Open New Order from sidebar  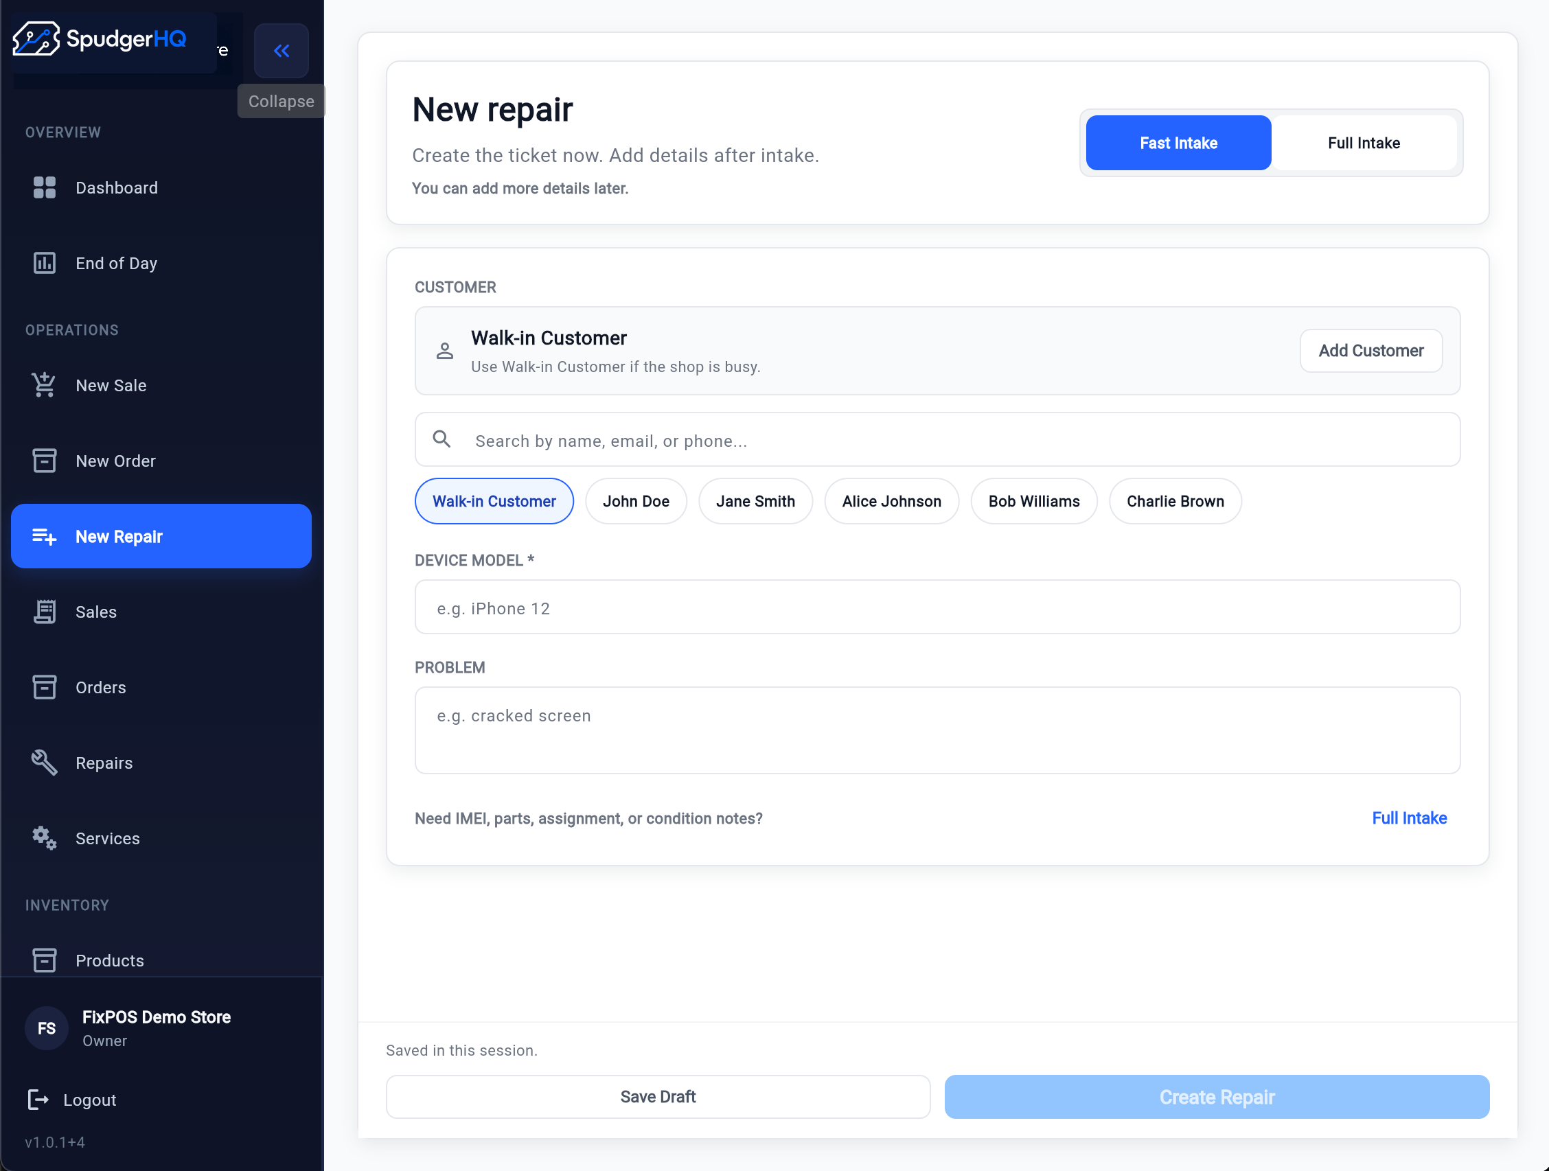click(161, 461)
